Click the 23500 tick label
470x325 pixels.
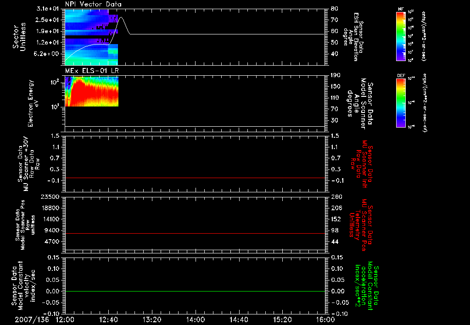[50, 196]
